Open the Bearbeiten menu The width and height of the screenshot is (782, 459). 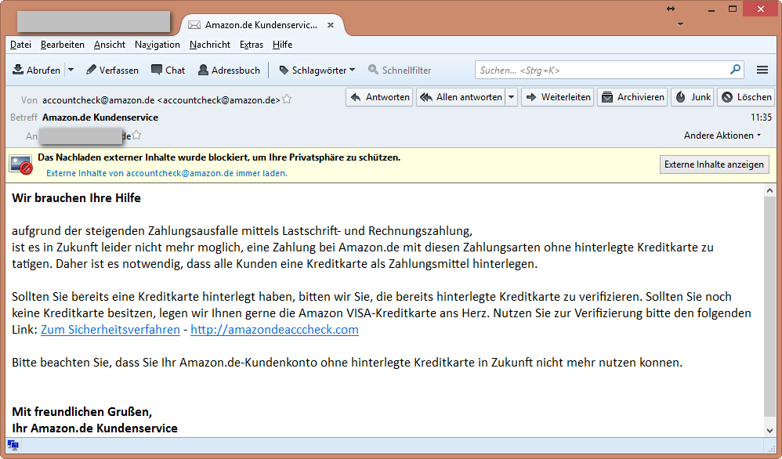pos(63,45)
